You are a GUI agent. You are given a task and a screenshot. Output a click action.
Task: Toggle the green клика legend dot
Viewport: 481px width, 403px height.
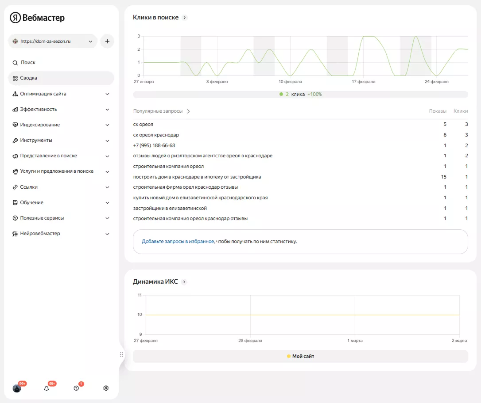point(281,94)
